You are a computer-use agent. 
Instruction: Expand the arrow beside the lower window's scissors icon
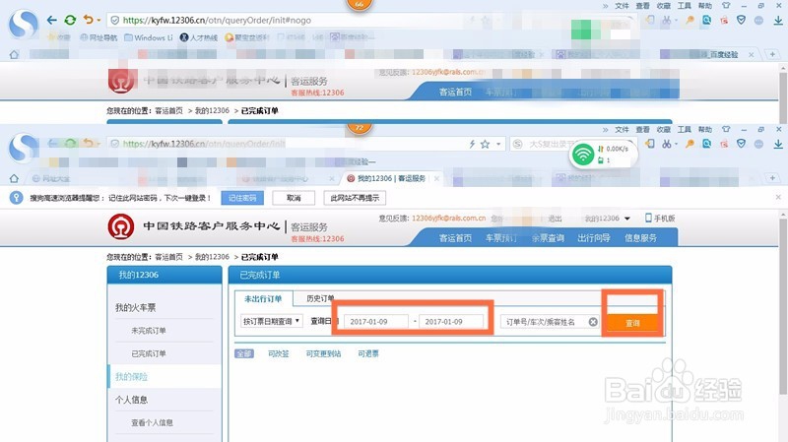pos(676,144)
